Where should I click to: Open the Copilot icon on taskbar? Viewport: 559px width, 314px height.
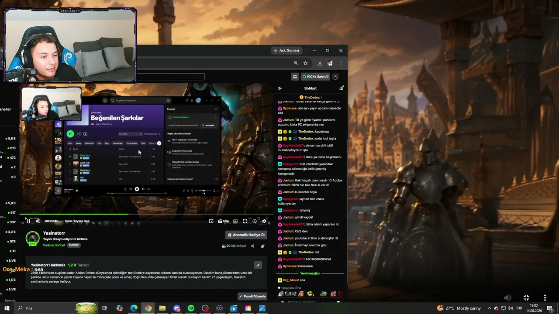click(120, 308)
